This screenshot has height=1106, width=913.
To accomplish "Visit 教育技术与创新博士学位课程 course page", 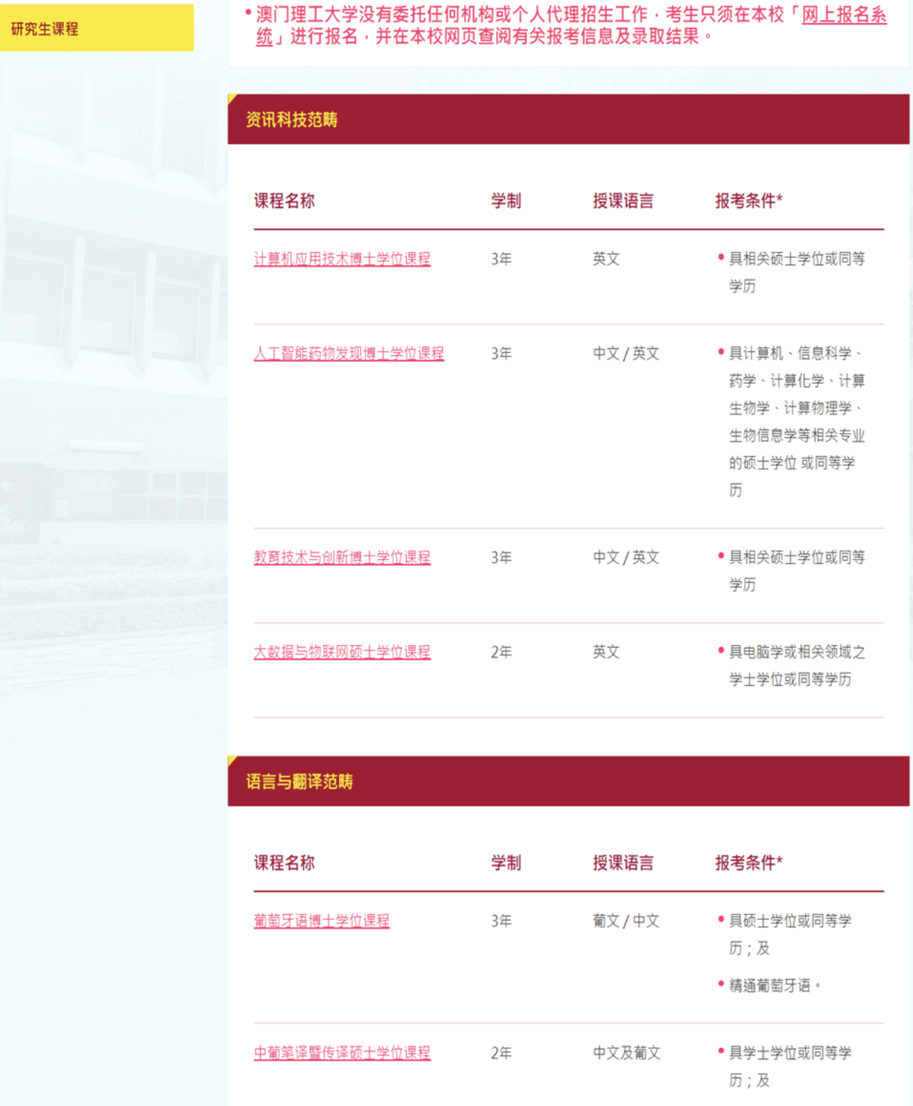I will [x=342, y=557].
